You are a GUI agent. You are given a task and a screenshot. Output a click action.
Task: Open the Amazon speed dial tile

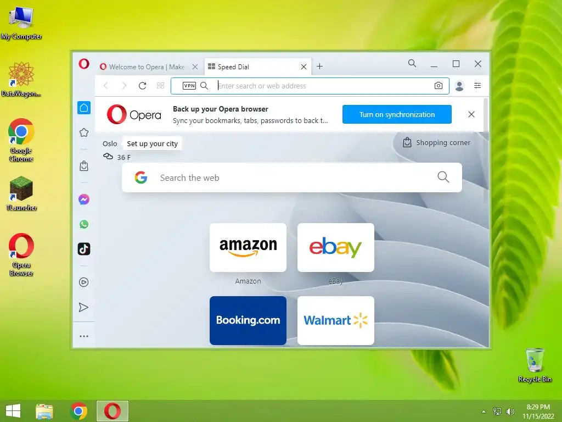(x=248, y=248)
